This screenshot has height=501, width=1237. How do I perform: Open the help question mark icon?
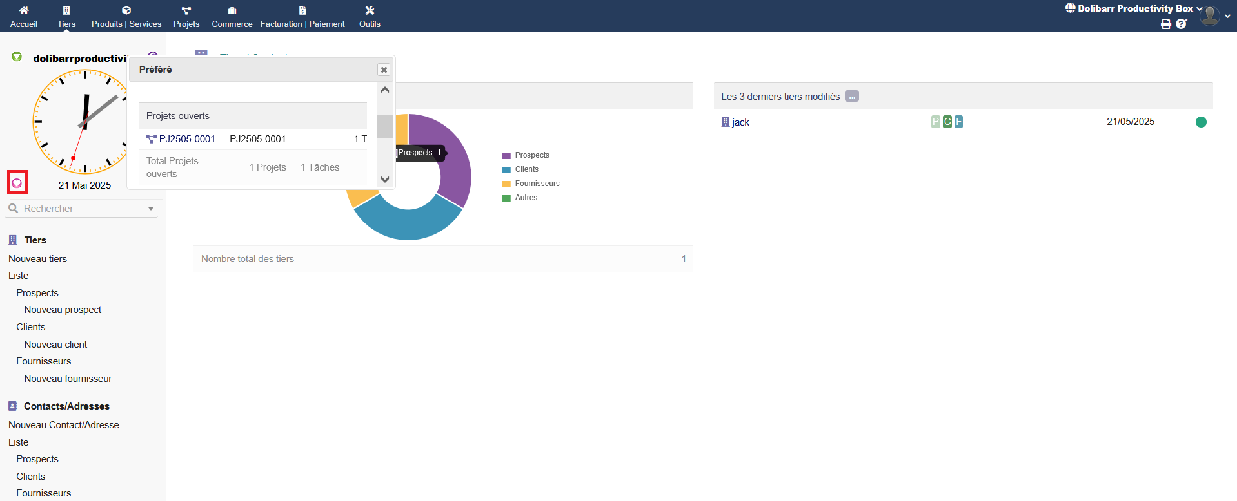click(1181, 24)
